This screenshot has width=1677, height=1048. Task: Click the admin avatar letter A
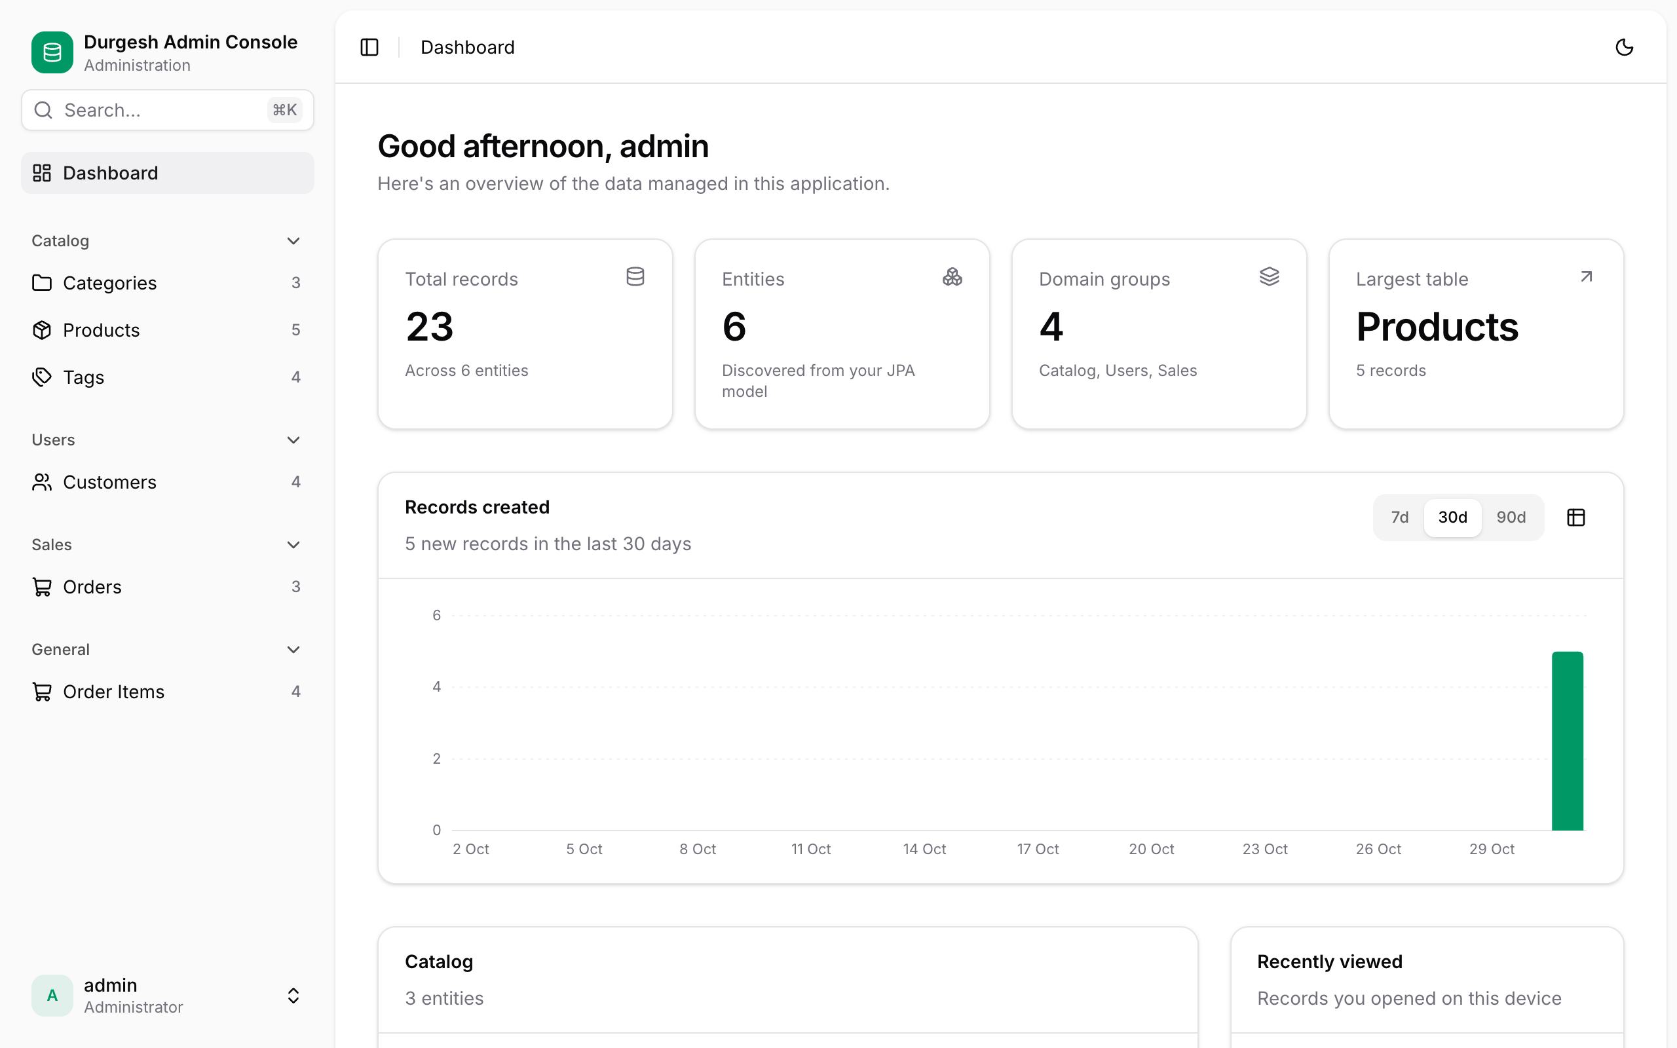pyautogui.click(x=52, y=996)
